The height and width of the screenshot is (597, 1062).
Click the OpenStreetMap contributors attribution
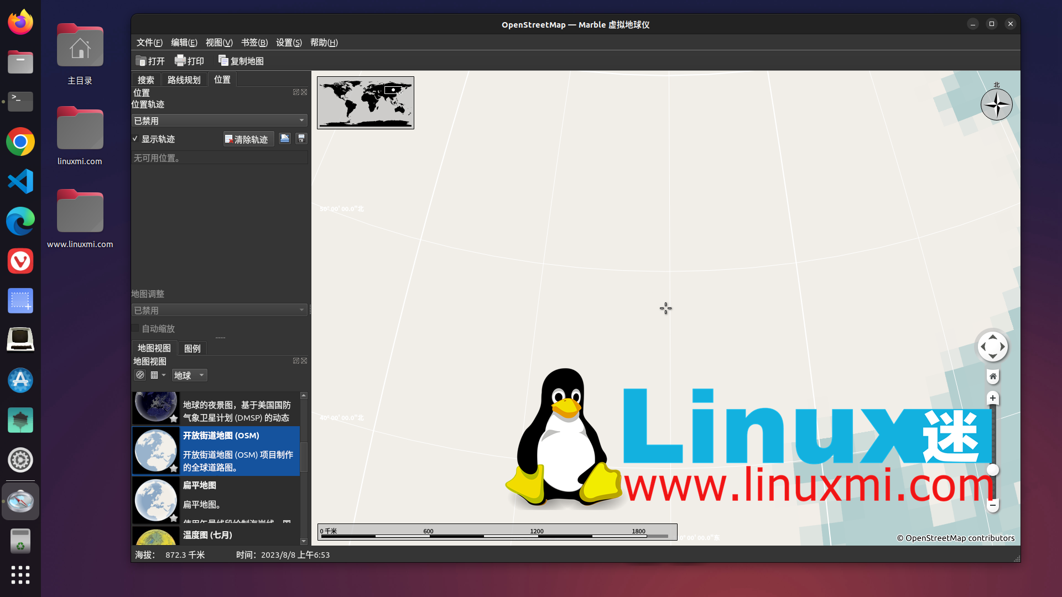(x=956, y=538)
